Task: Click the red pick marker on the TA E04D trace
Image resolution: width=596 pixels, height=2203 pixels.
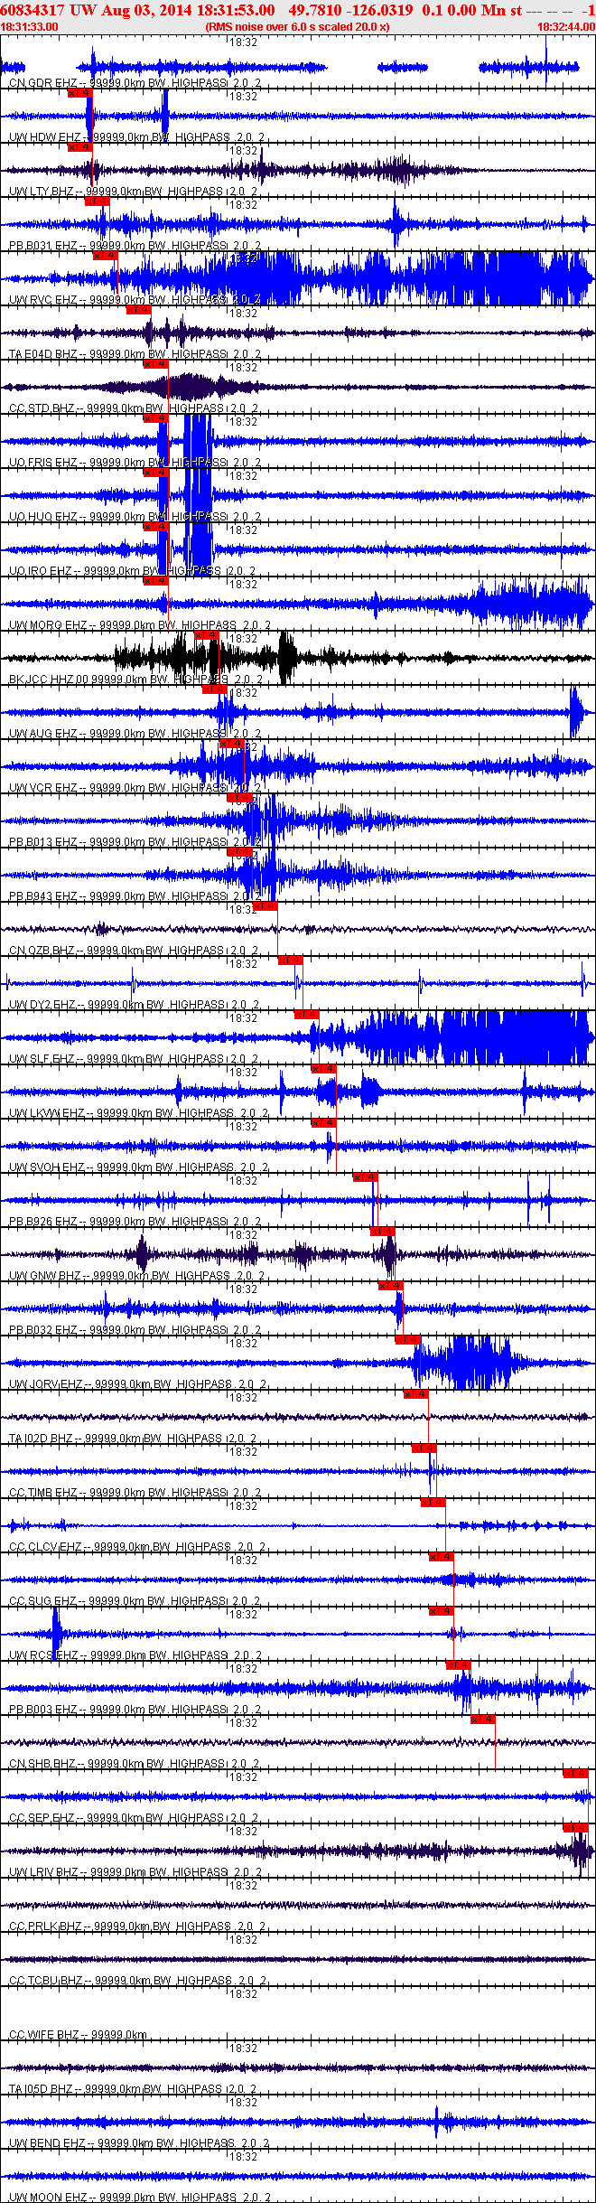Action: click(138, 310)
